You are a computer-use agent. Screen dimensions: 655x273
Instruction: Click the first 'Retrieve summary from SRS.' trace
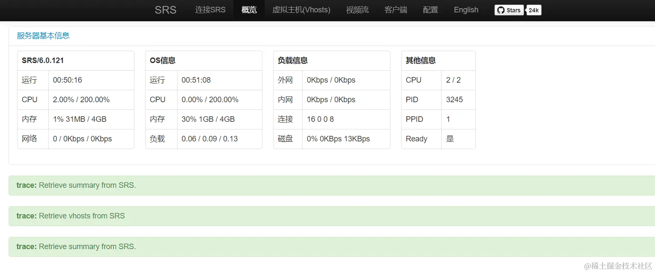[332, 185]
